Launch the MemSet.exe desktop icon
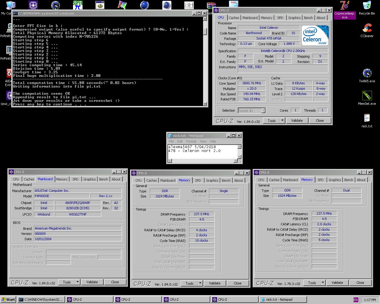Viewport: 380px width, 304px height. click(367, 98)
